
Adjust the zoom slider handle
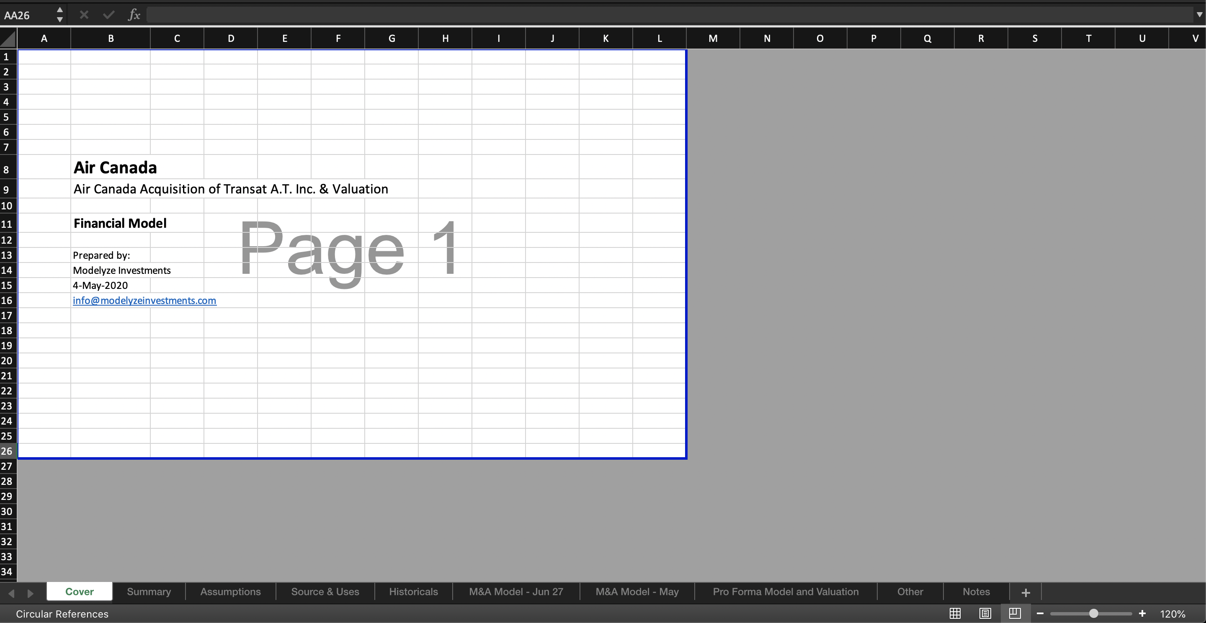click(1094, 614)
